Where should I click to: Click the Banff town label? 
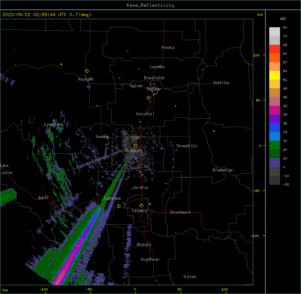pos(43,198)
